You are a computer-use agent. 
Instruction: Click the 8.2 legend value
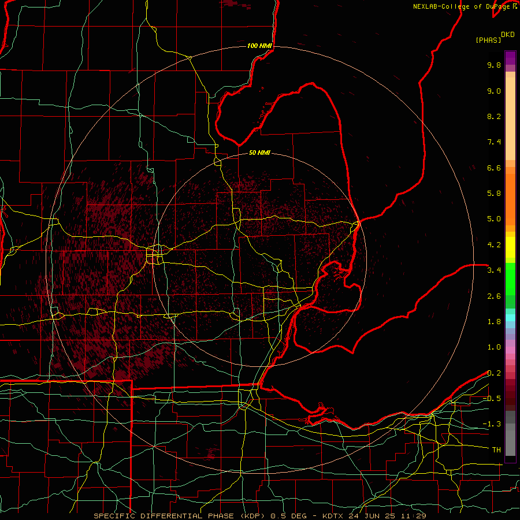pyautogui.click(x=494, y=116)
